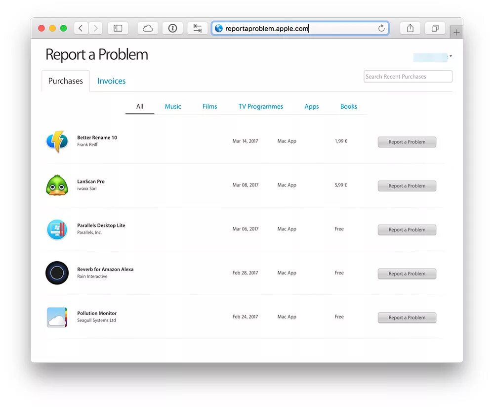Click the Report a Problem page heading

[97, 55]
